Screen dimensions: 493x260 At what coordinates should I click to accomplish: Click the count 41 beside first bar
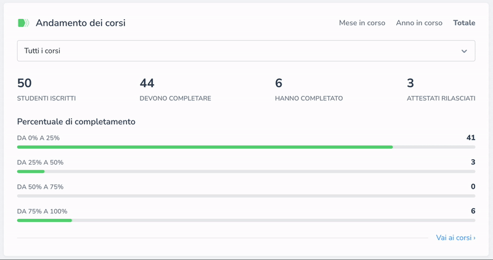click(x=471, y=138)
